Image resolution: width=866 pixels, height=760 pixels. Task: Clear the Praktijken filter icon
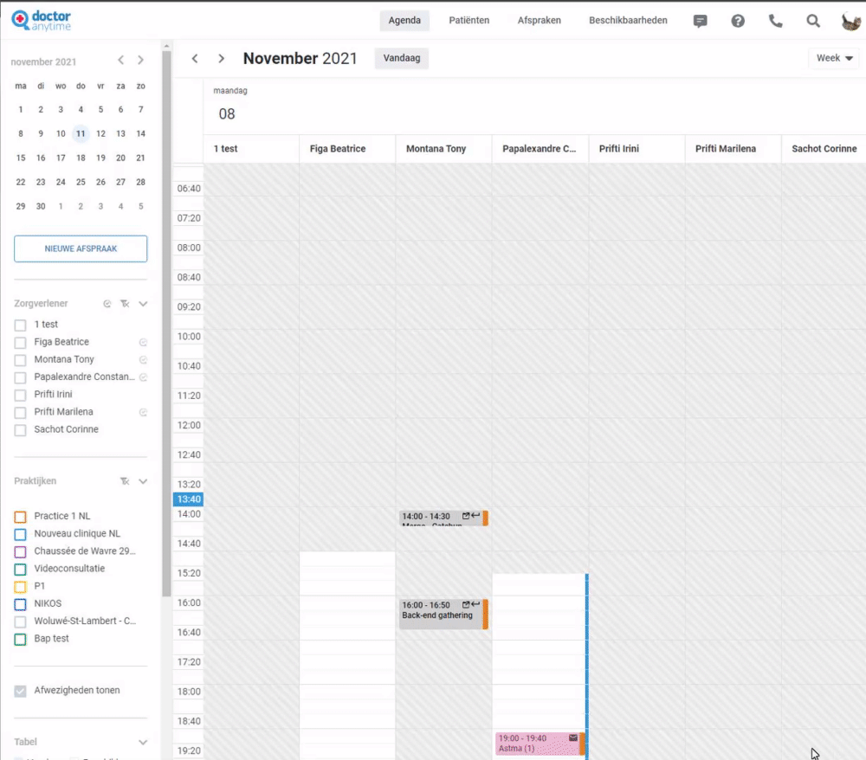point(125,481)
